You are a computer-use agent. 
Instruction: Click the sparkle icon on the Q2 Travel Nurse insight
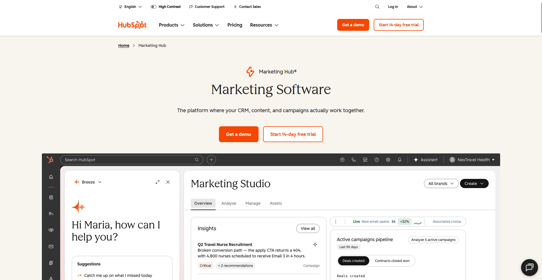coord(315,244)
